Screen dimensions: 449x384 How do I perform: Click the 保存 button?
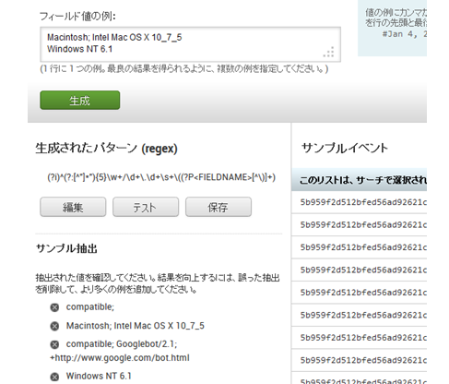(219, 207)
